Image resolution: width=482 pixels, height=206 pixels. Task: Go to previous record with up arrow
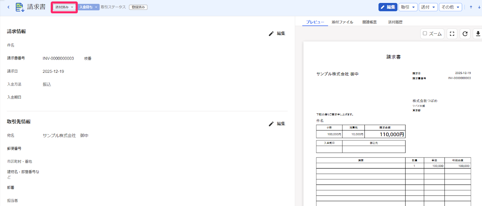point(471,7)
